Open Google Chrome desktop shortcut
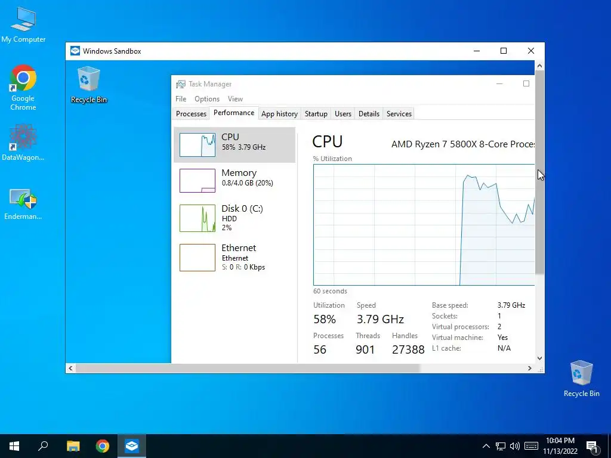The height and width of the screenshot is (458, 611). click(x=23, y=88)
